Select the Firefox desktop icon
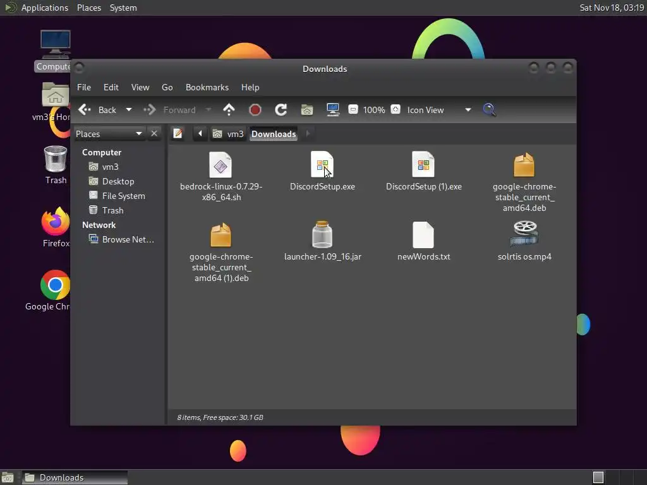Image resolution: width=647 pixels, height=485 pixels. point(56,221)
